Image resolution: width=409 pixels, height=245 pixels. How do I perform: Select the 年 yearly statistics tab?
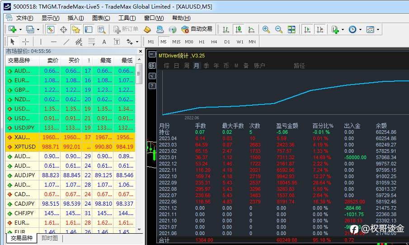point(216,66)
